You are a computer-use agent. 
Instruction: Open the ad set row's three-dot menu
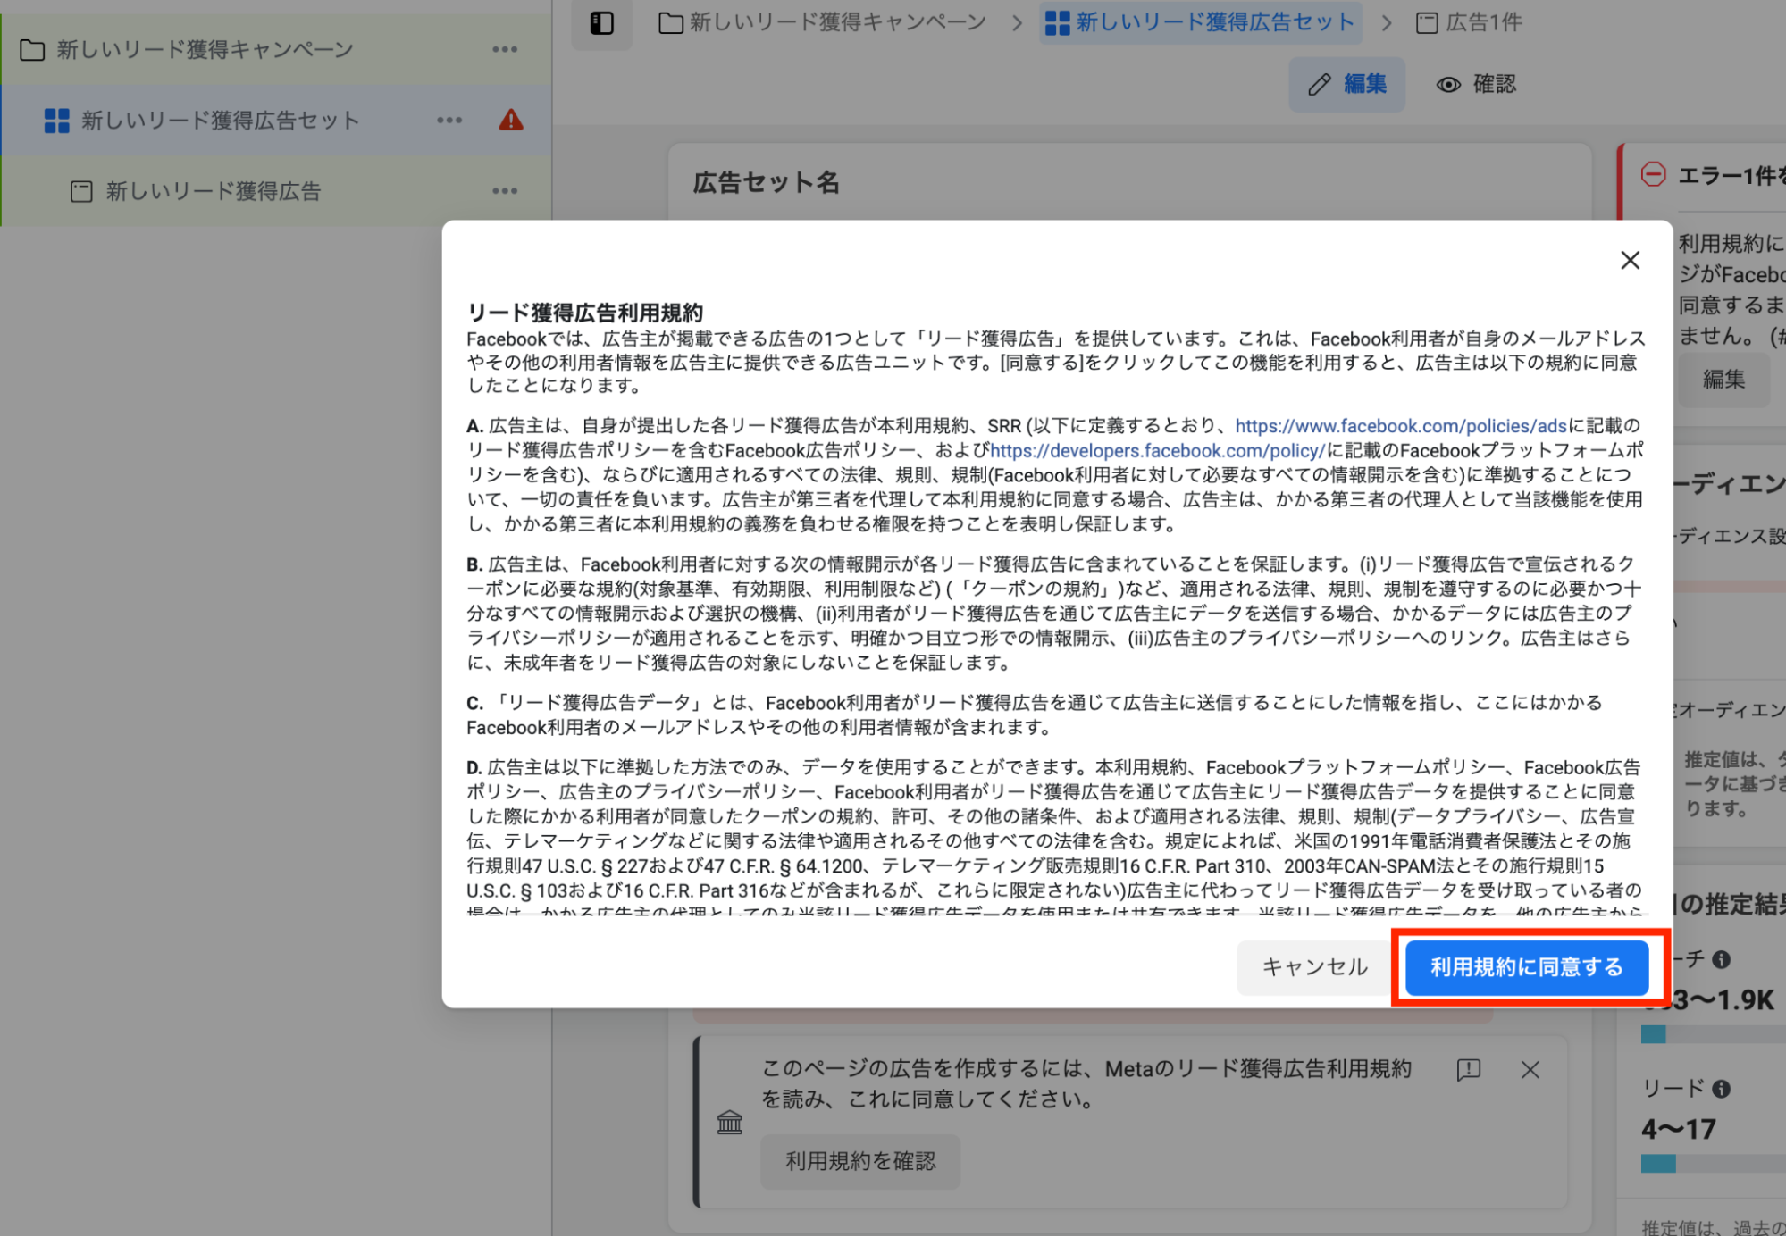449,120
